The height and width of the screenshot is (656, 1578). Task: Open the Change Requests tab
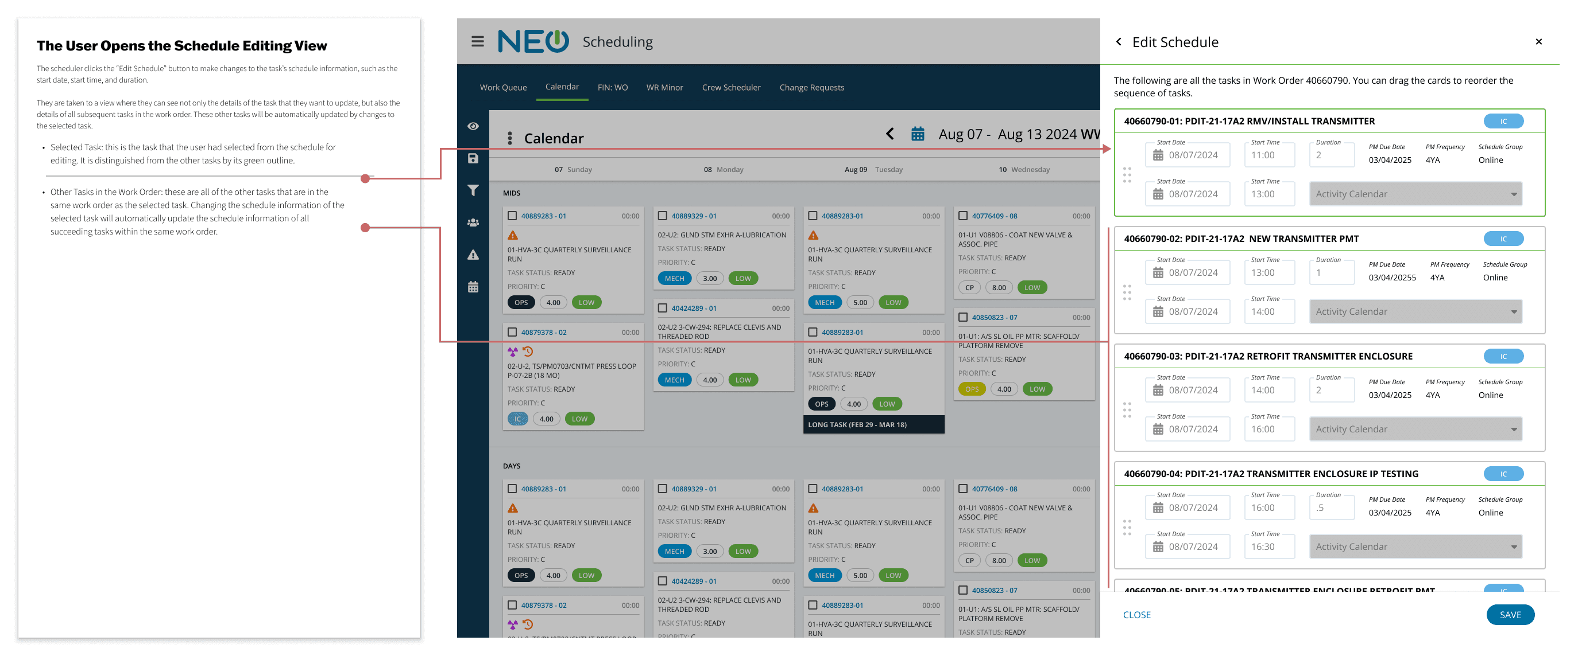point(811,88)
